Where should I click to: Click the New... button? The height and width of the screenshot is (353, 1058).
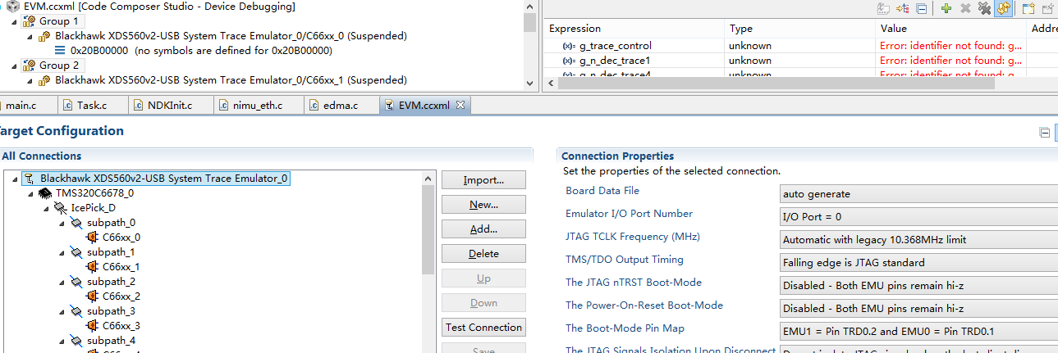tap(483, 205)
